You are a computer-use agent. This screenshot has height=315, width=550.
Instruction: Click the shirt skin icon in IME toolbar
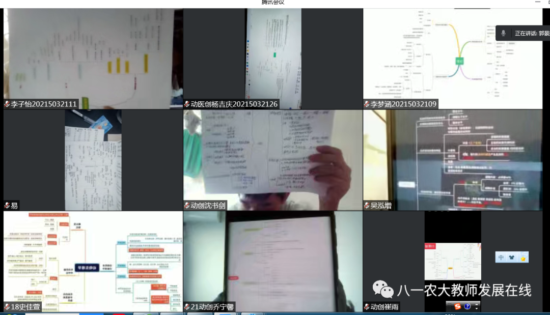pos(512,257)
